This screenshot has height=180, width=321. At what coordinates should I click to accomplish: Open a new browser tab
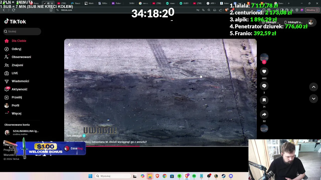click(289, 3)
